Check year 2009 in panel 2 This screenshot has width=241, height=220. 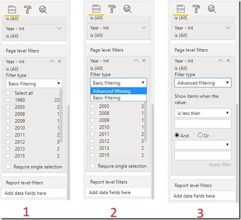tap(92, 120)
